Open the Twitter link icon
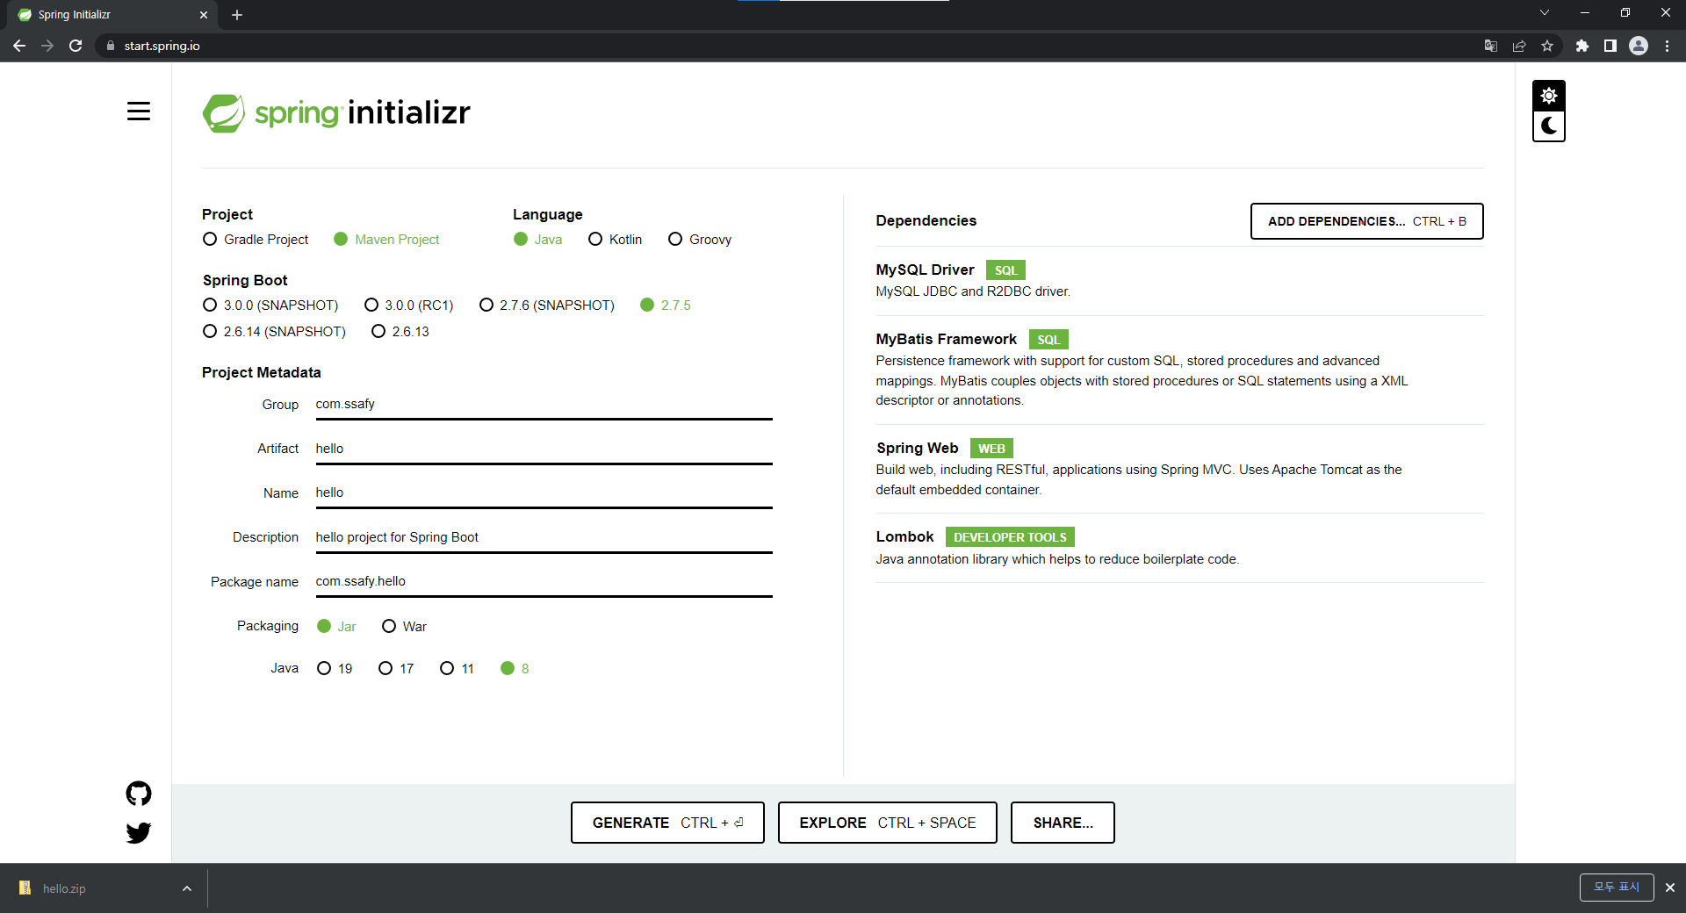1686x913 pixels. [139, 832]
